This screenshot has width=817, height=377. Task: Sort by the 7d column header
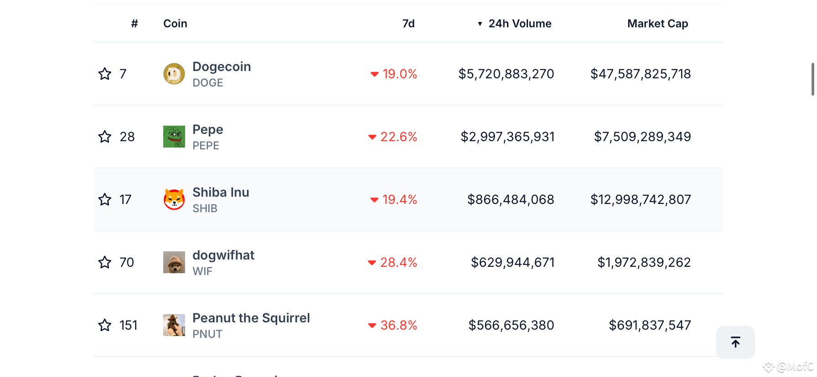click(x=408, y=24)
